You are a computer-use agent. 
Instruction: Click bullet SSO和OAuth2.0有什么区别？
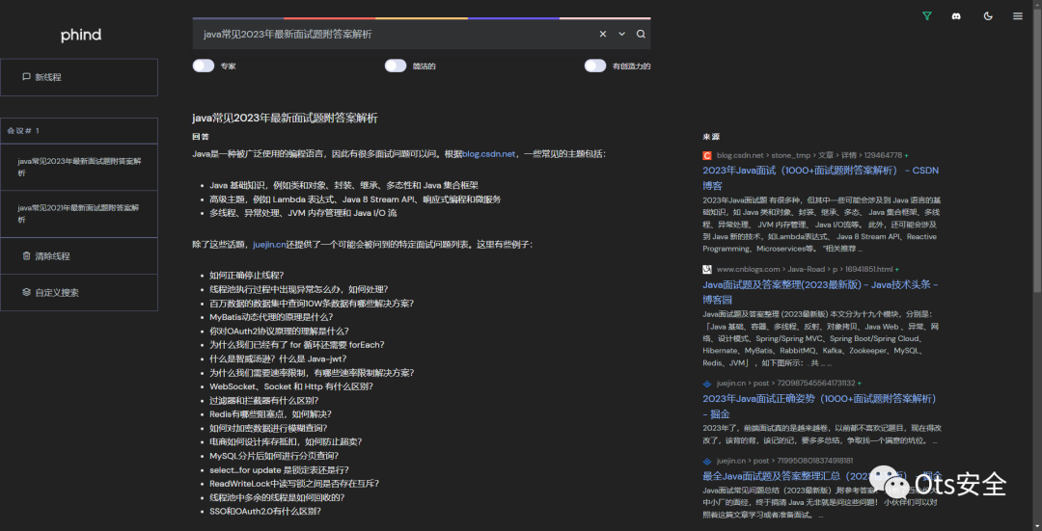coord(265,511)
